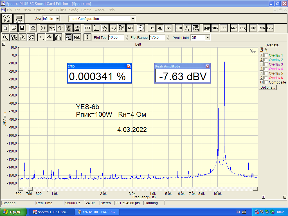Toggle the dB peak amplitude display

click(x=160, y=28)
